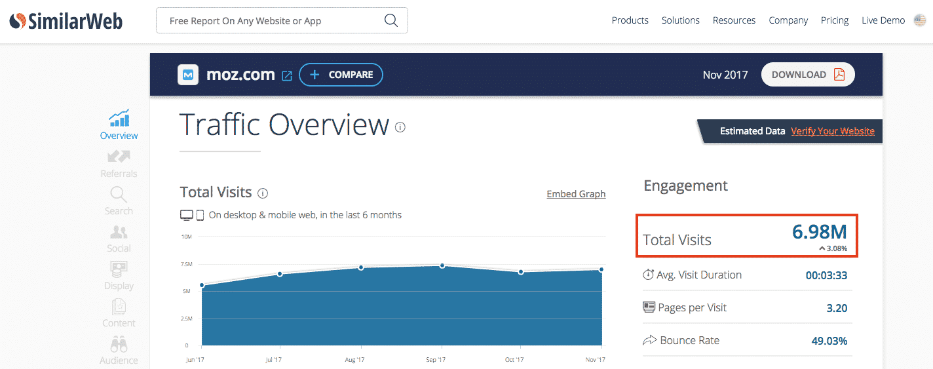Screen dimensions: 933x369
Task: Open the Products menu
Action: 630,20
